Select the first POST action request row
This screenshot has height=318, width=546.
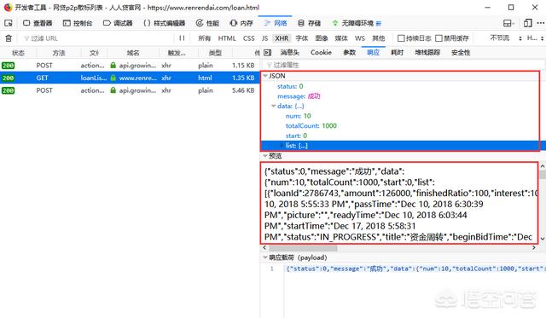click(x=130, y=66)
